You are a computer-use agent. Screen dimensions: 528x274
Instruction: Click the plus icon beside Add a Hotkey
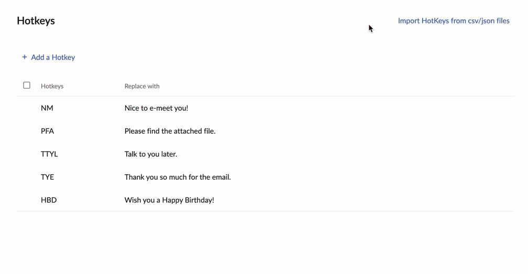coord(24,57)
